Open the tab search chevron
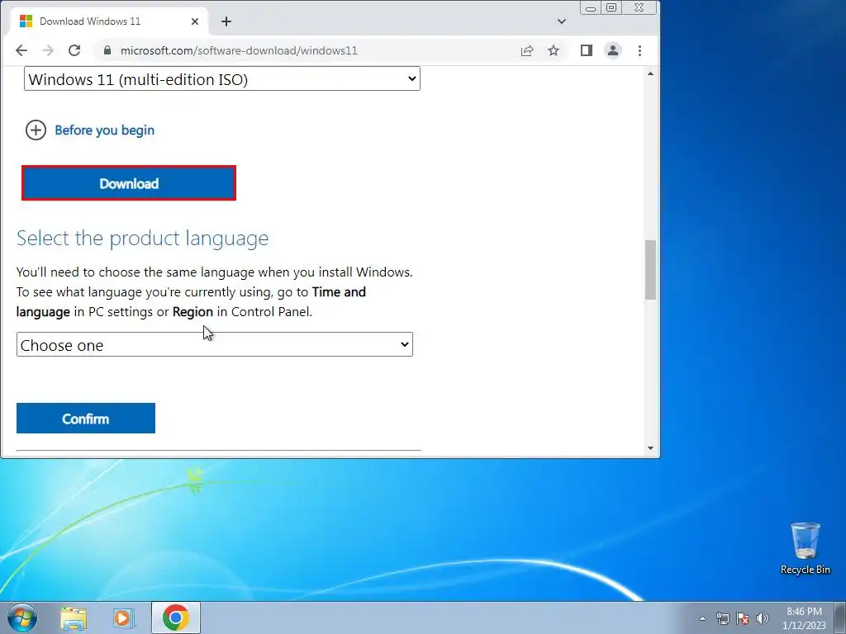The image size is (846, 634). (x=562, y=21)
